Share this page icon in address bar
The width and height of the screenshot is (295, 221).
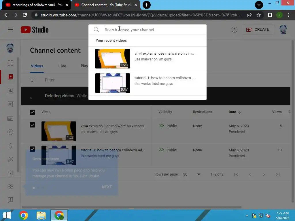249,15
